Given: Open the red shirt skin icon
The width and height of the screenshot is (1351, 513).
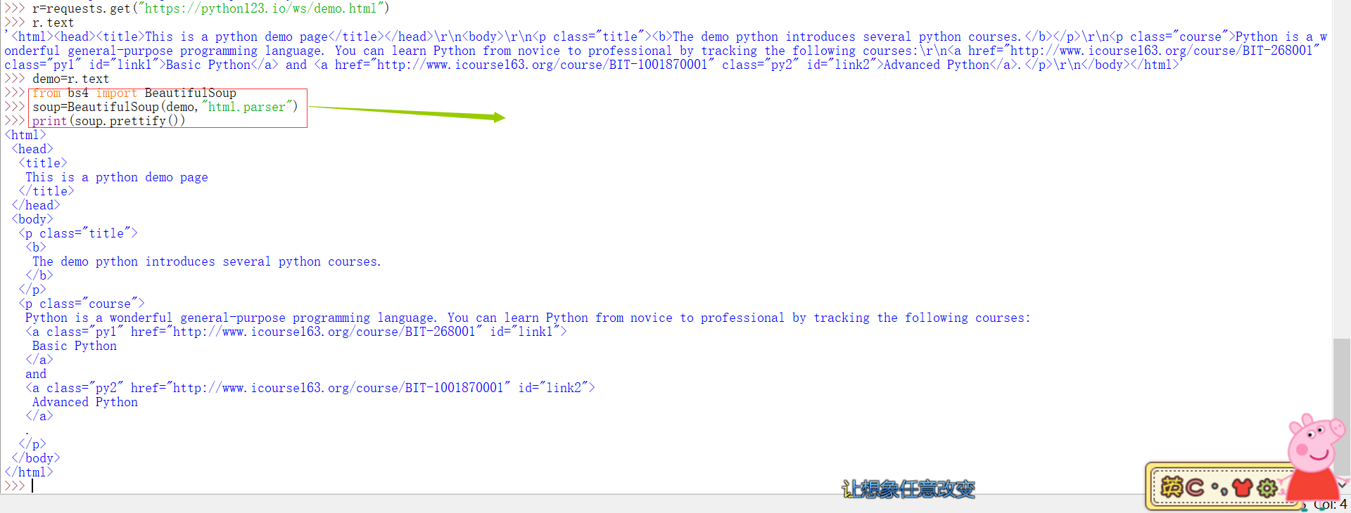Looking at the screenshot, I should point(1243,487).
